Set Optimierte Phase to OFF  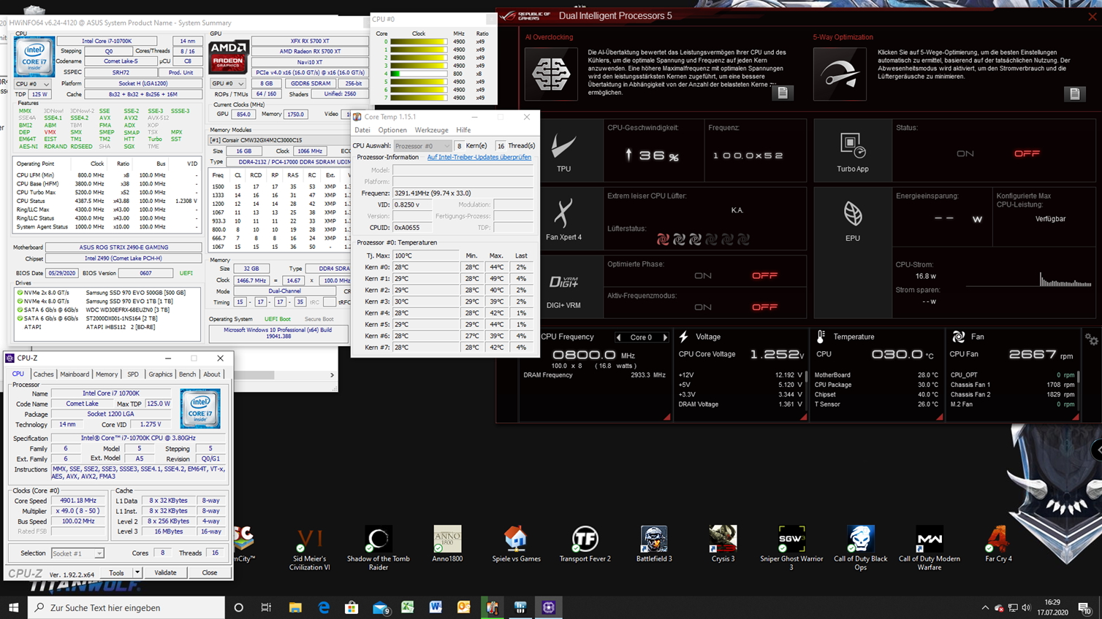pos(764,275)
